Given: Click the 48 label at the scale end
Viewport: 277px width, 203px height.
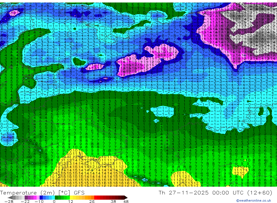Looking at the screenshot, I should pos(126,201).
